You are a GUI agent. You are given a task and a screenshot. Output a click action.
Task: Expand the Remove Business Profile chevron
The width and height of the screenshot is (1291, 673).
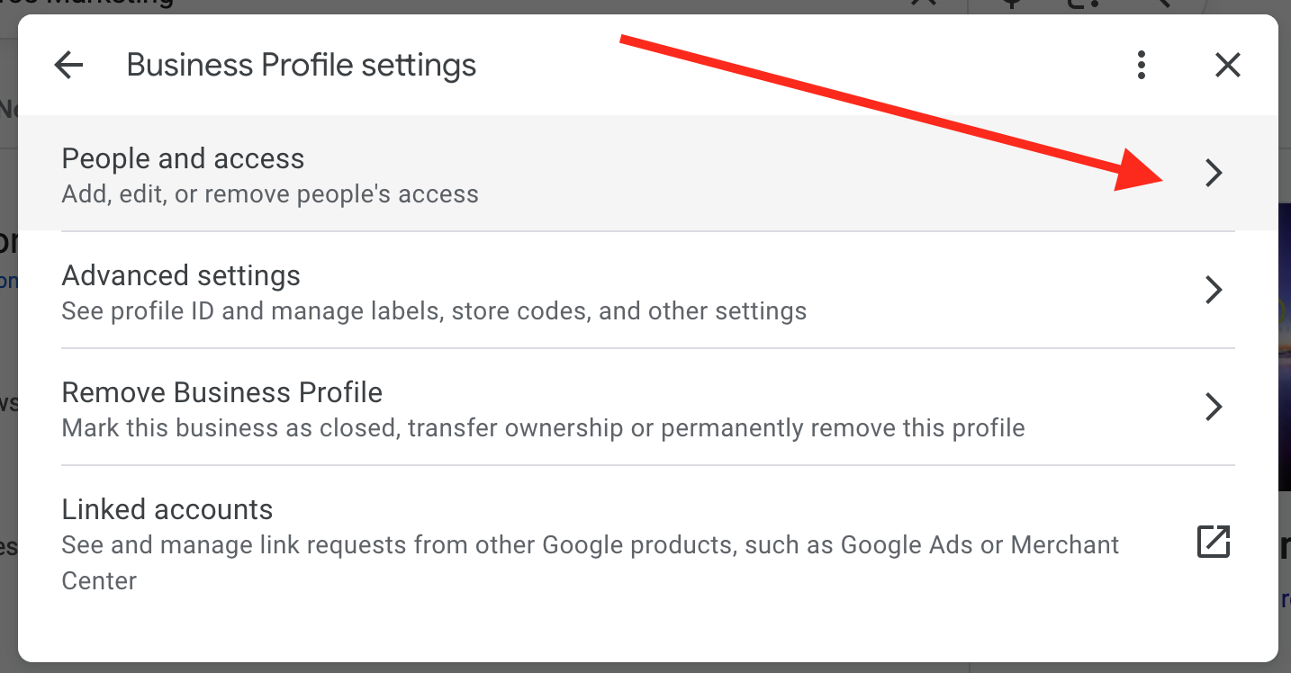click(1214, 407)
